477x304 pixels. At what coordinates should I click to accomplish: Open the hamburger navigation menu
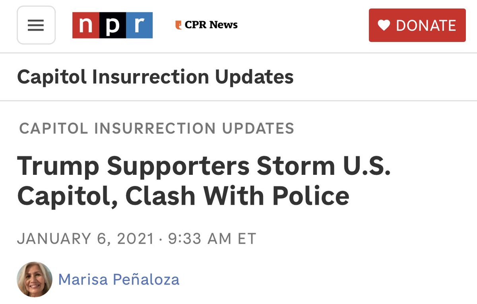[36, 25]
